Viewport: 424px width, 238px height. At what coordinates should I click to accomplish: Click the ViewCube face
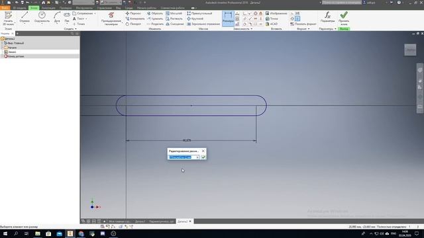coord(410,50)
